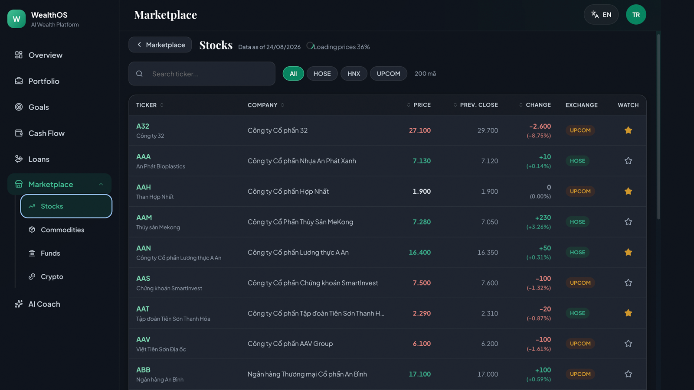Focus the Search ticker input field

point(202,74)
